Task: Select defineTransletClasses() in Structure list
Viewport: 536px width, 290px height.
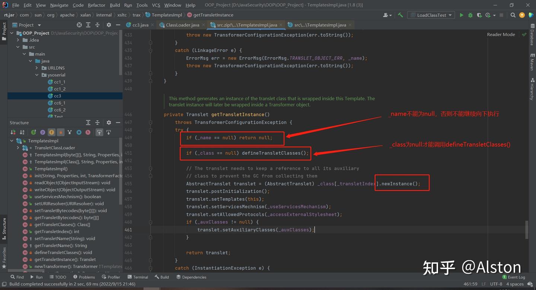Action: pyautogui.click(x=63, y=252)
